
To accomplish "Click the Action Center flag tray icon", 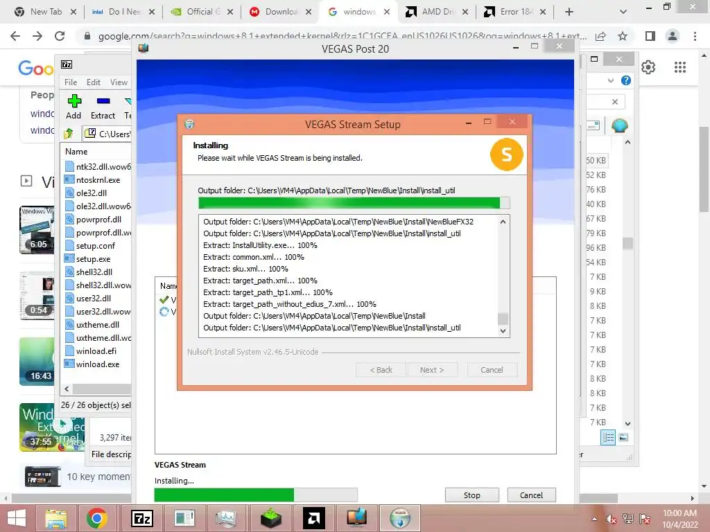I will 645,519.
